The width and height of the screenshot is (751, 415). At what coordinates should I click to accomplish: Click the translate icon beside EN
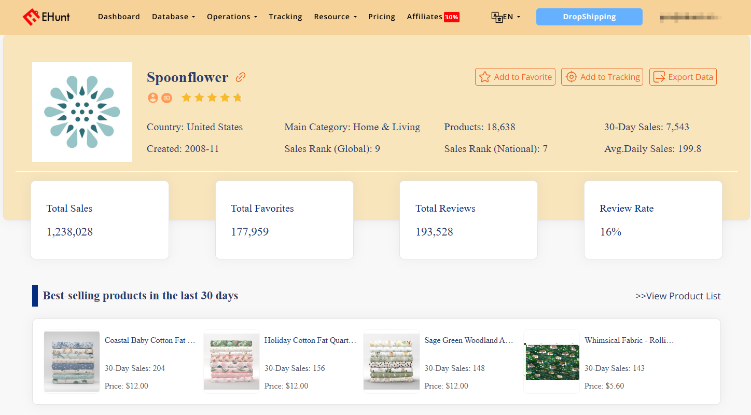tap(495, 17)
